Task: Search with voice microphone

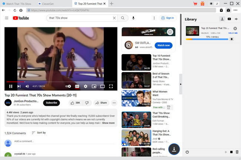Action: pos(133,18)
